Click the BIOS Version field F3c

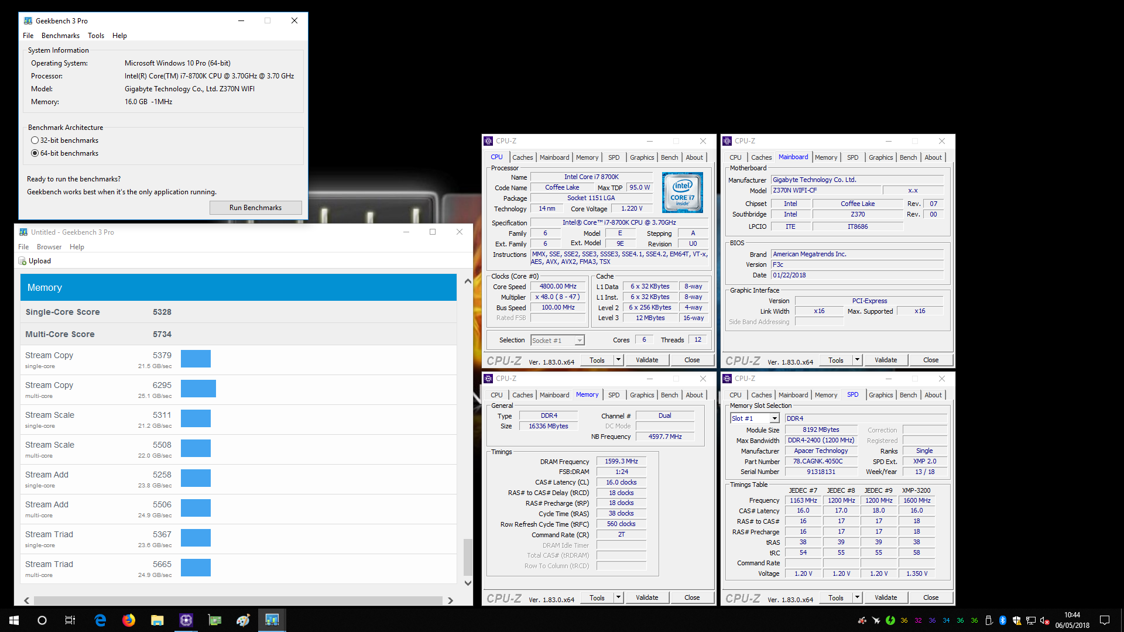(x=857, y=265)
